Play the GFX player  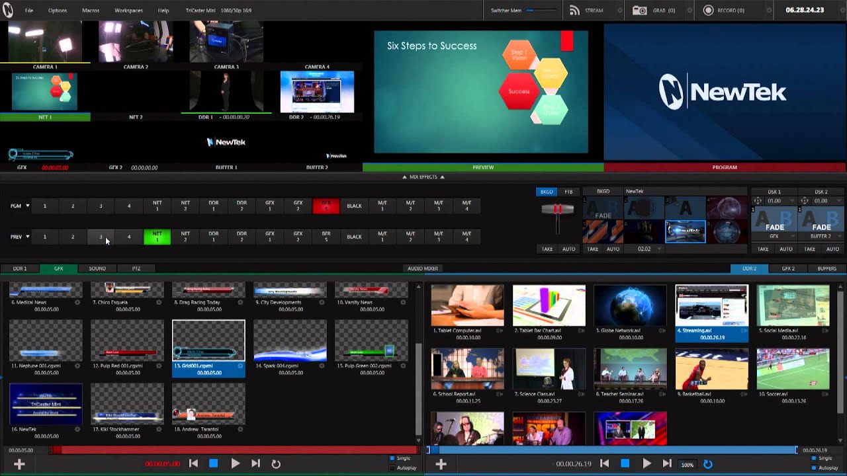click(x=235, y=463)
